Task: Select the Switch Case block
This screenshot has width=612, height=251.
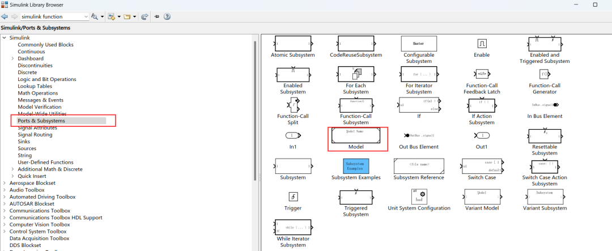Action: pos(482,166)
